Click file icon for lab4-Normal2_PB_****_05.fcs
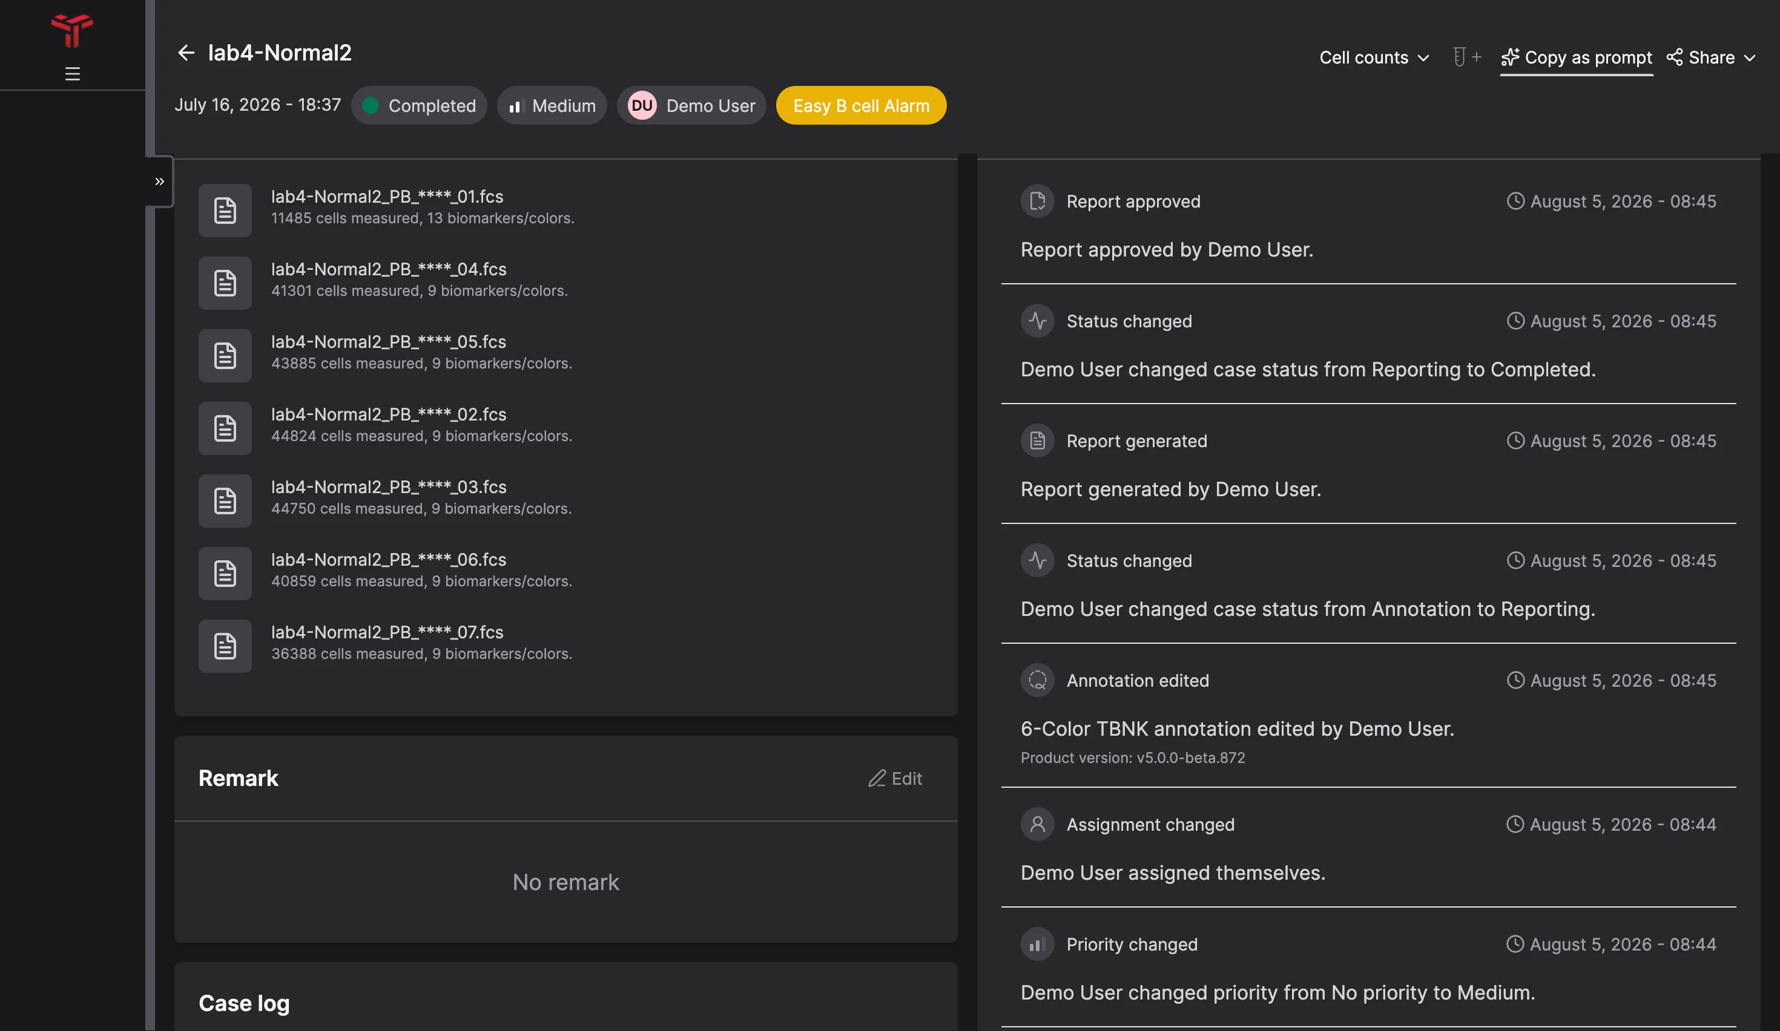 point(225,356)
